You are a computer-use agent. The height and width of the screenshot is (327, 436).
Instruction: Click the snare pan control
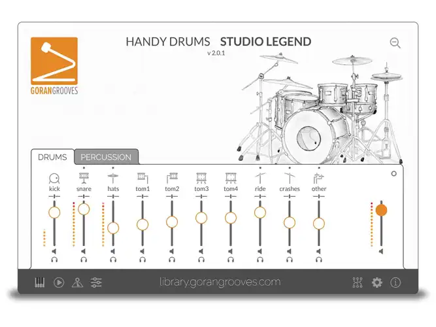(x=84, y=196)
